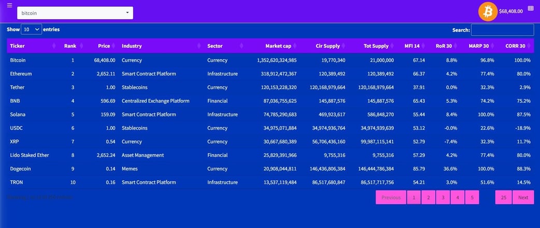This screenshot has height=228, width=540.
Task: Select the Solana ticker cell
Action: [x=18, y=115]
